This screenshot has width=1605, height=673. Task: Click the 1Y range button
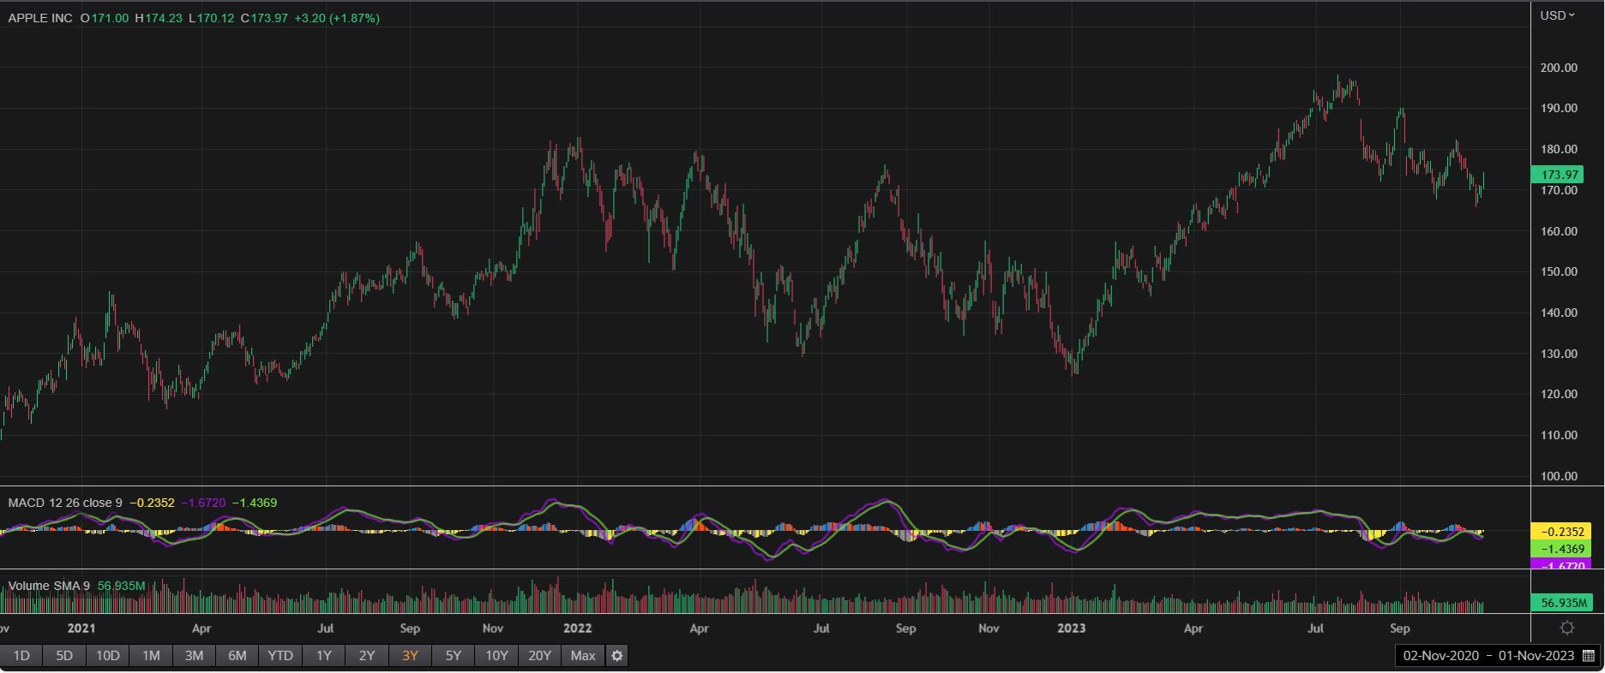[x=323, y=656]
